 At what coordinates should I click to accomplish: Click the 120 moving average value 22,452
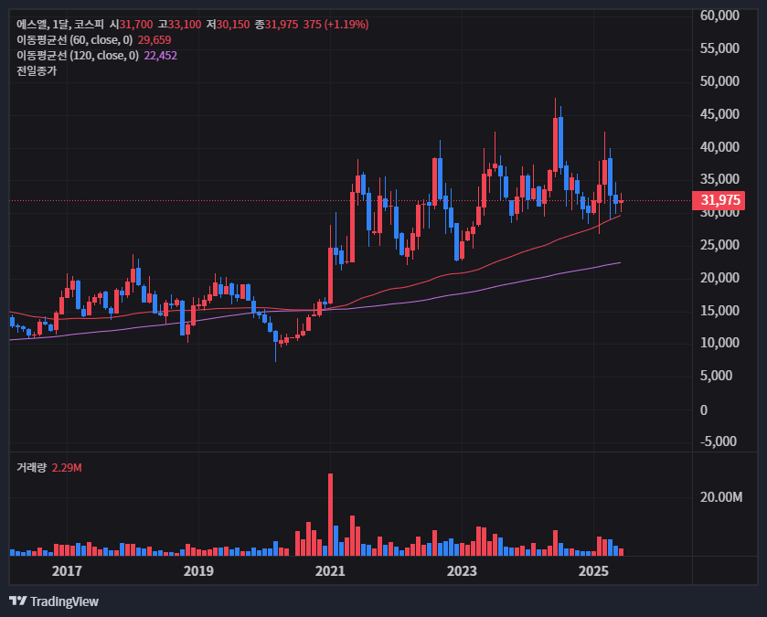161,55
